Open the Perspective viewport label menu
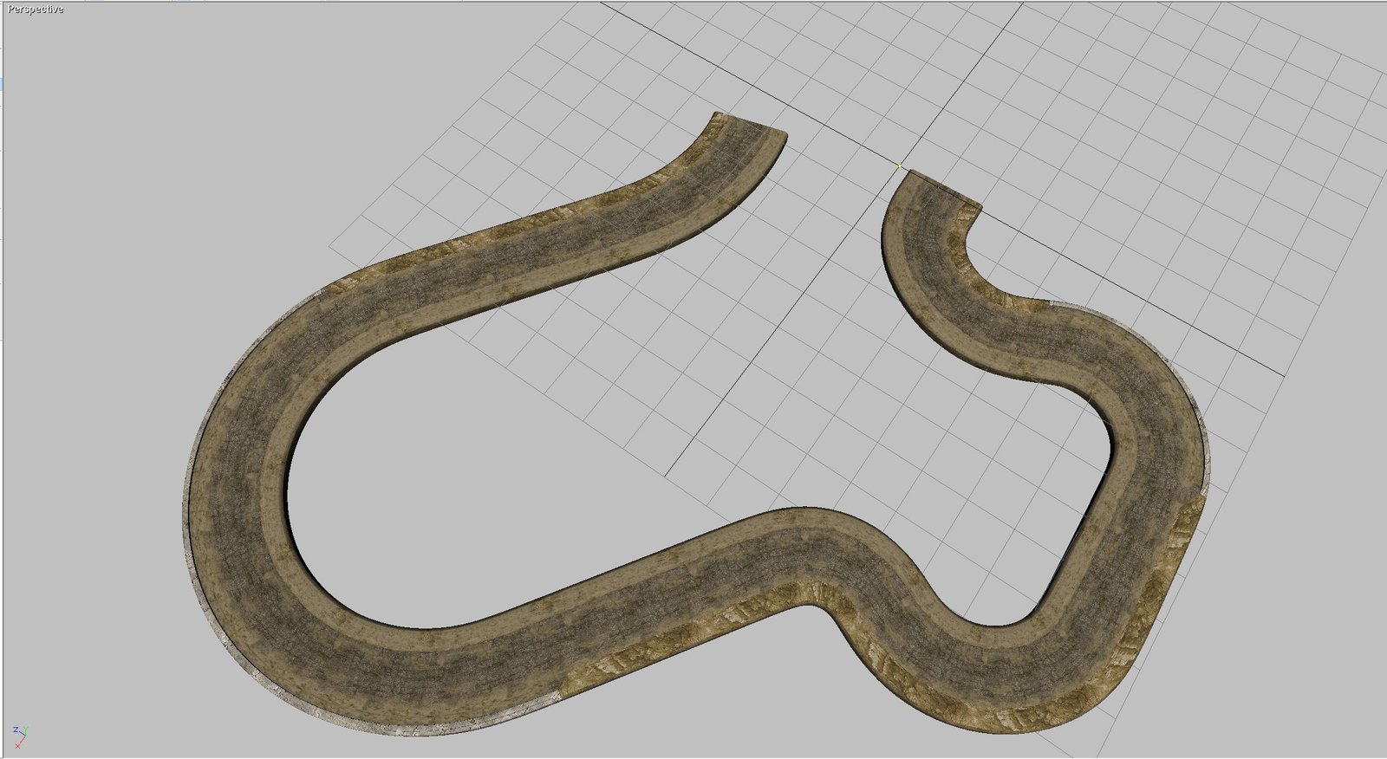Viewport: 1387px width, 759px height. [x=36, y=10]
